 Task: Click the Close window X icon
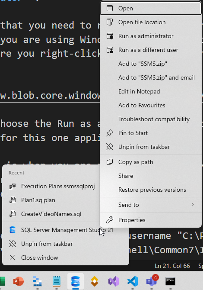13,258
